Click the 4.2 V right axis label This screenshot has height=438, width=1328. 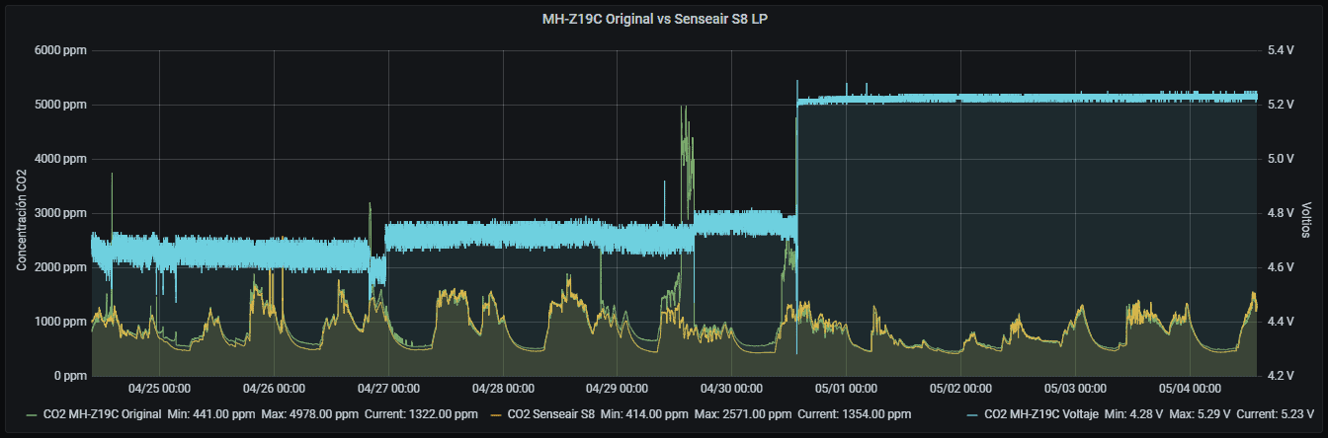click(1280, 376)
